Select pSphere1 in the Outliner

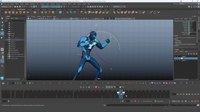coord(13,42)
